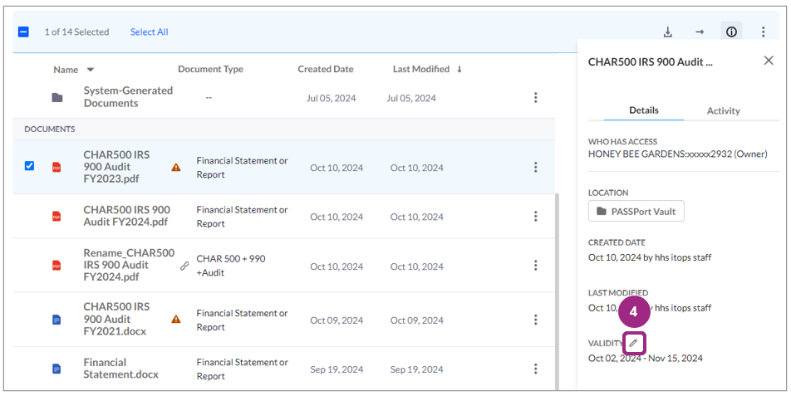This screenshot has width=791, height=396.
Task: Click warning icon beside CHAR500 FY2023.pdf
Action: coord(176,167)
